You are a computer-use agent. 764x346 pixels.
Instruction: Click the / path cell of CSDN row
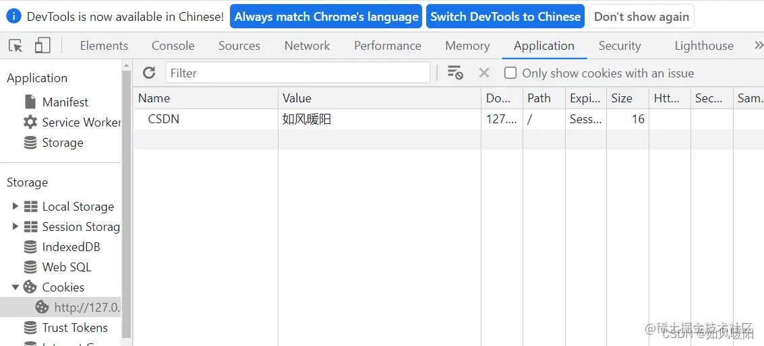[544, 118]
